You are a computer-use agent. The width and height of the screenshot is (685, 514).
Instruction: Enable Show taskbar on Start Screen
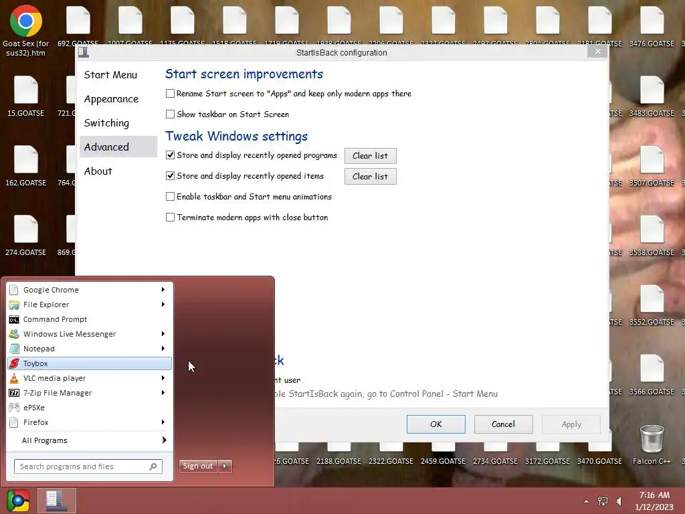click(170, 114)
